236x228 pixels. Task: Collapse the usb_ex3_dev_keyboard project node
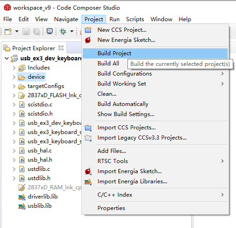pos(6,58)
